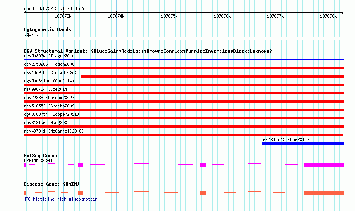The width and height of the screenshot is (355, 211).
Task: Open variant esv29238 (Conrad2009) label
Action: [x=49, y=98]
